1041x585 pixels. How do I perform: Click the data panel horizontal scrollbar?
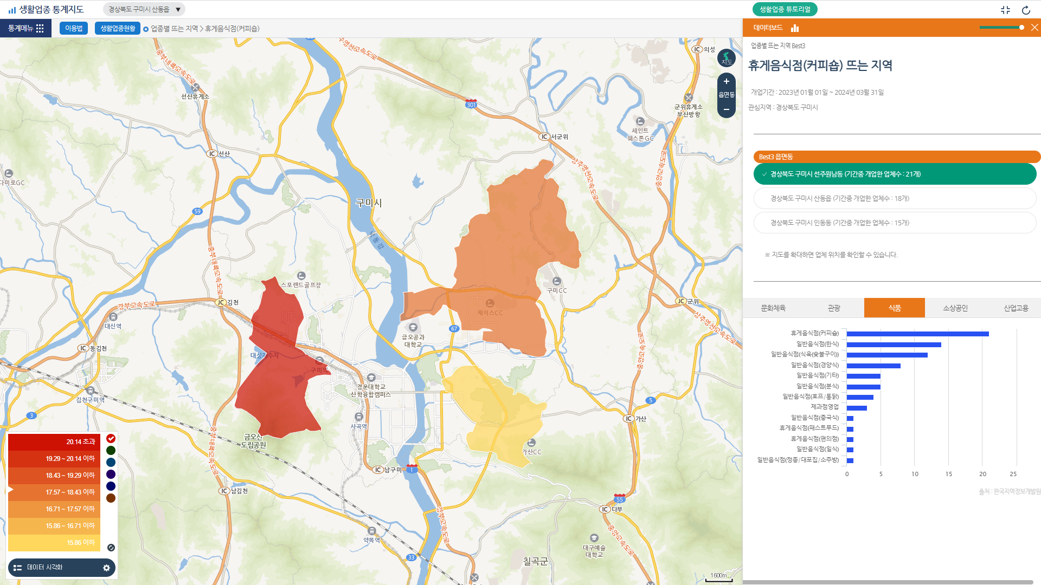[888, 582]
